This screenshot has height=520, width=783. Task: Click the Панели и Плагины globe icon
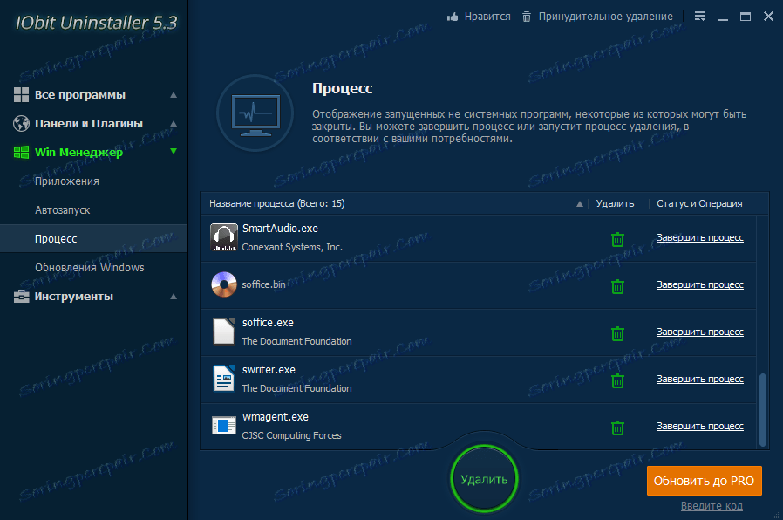click(21, 123)
